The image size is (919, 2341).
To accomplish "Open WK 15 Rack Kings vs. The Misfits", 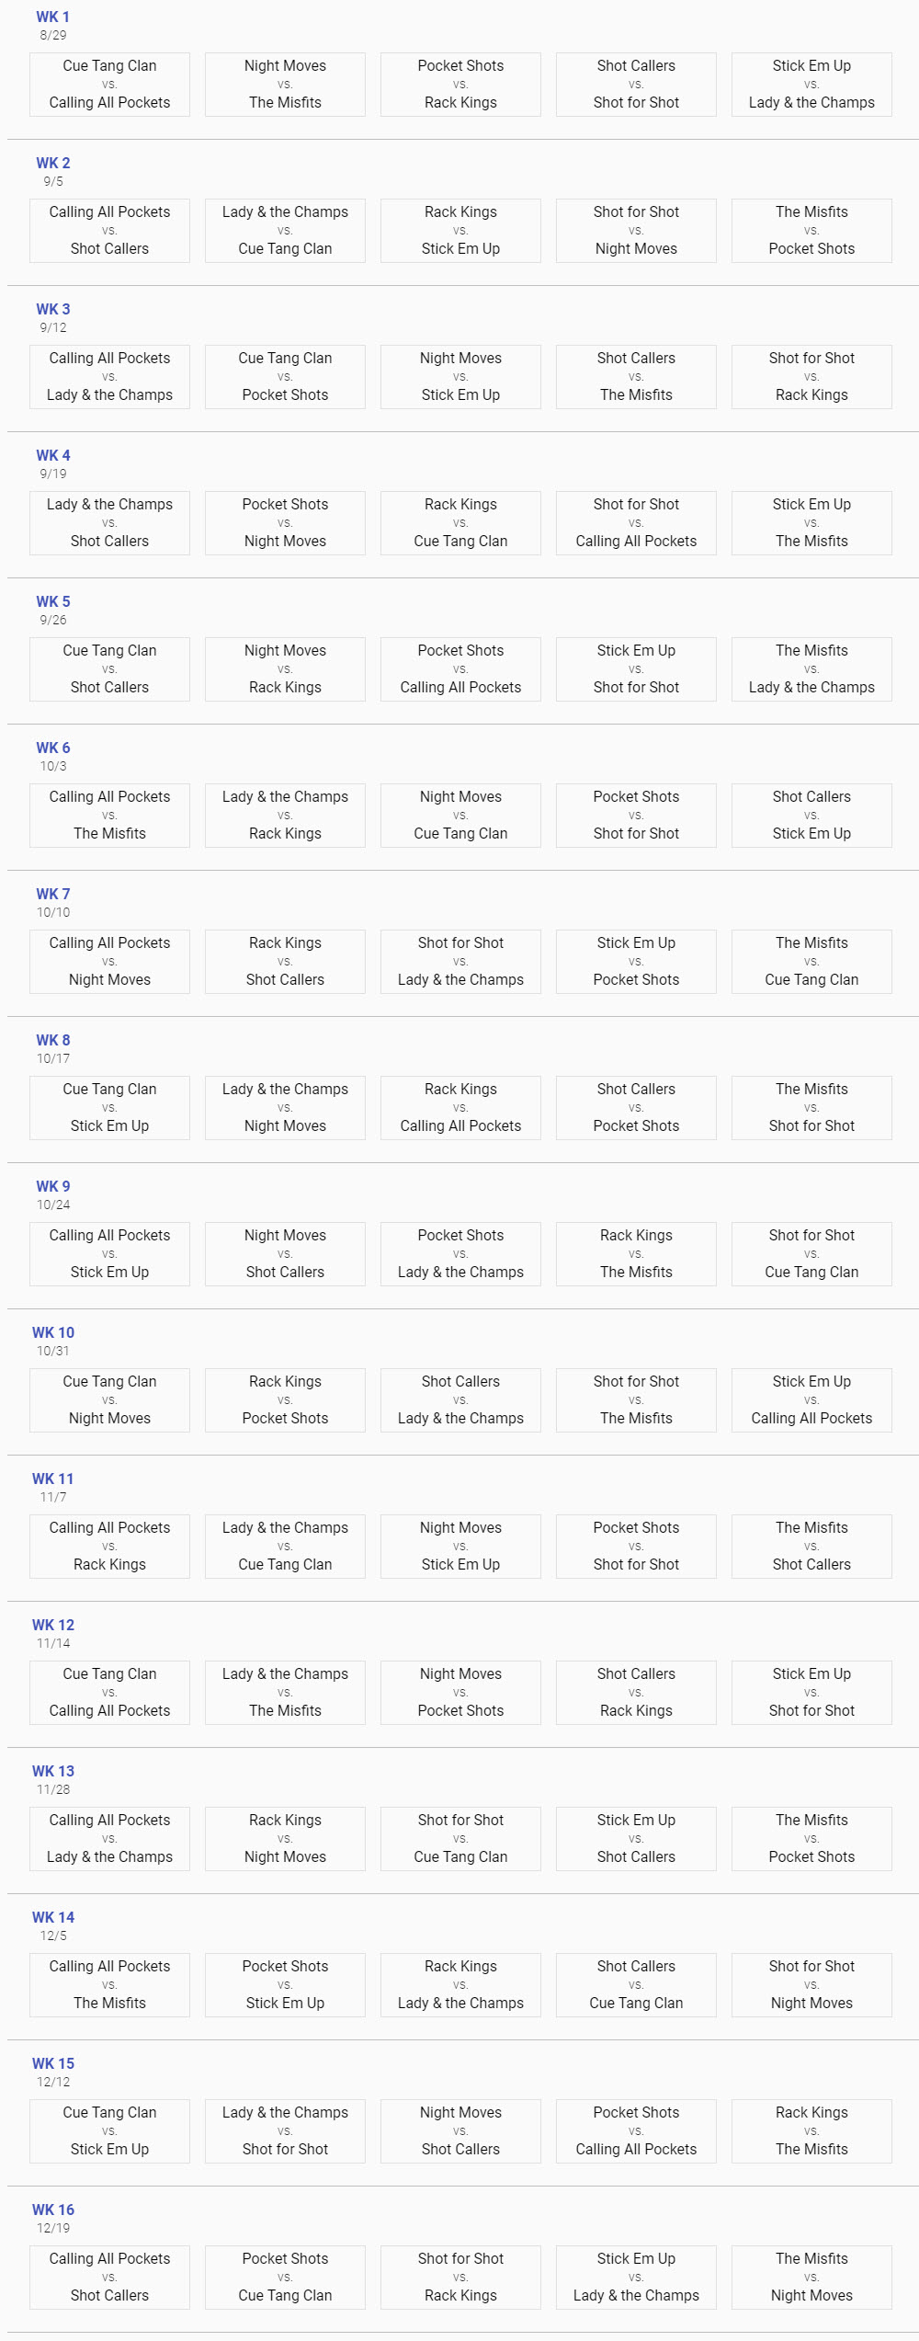I will coord(811,2131).
